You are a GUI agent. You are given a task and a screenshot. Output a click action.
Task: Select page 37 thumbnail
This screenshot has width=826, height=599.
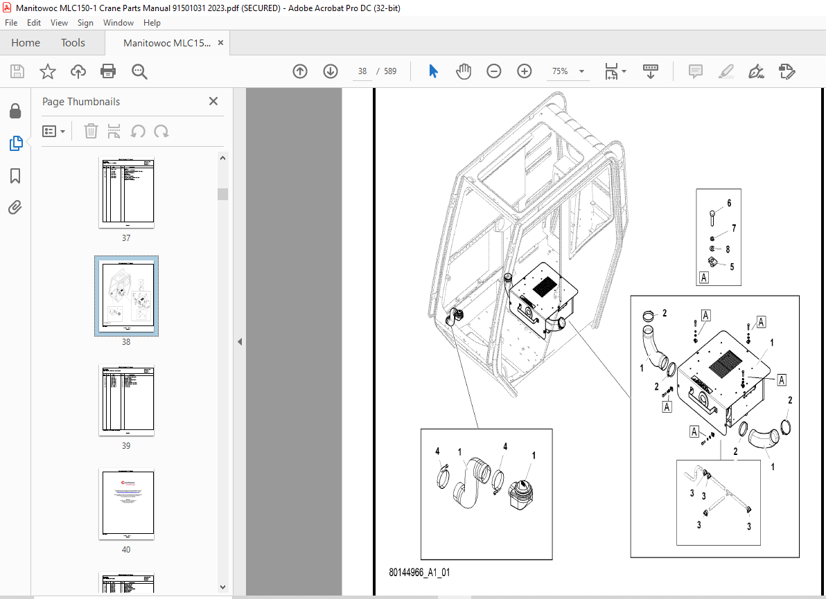(x=126, y=193)
